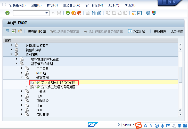This screenshot has height=129, width=188.
Task: Expand the 环境,健康和安全 node
Action: (x=12, y=45)
